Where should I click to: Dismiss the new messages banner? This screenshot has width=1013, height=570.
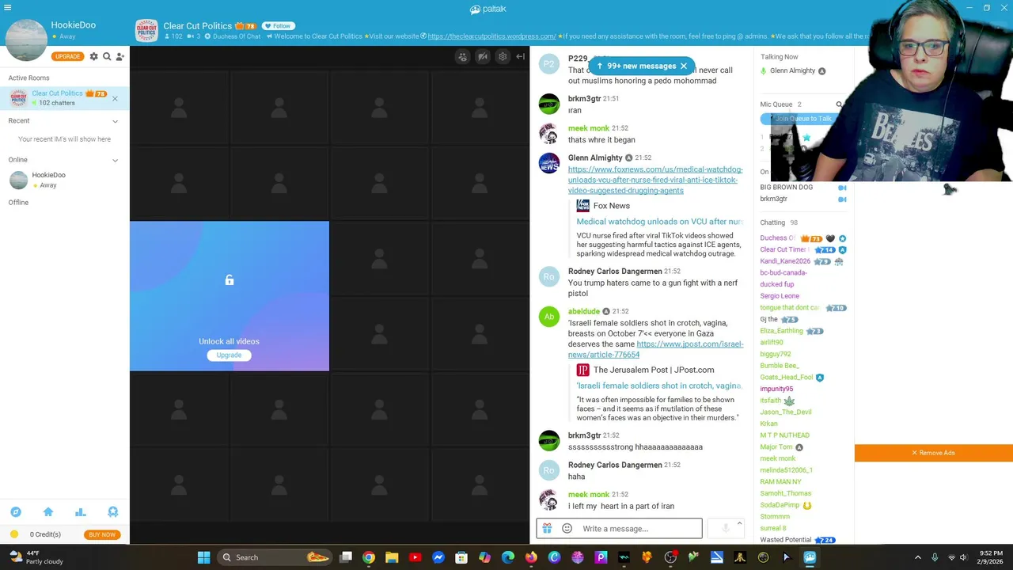coord(684,66)
